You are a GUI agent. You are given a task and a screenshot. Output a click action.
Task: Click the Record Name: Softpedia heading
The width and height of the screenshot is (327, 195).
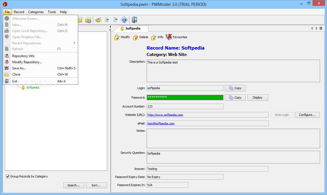175,48
